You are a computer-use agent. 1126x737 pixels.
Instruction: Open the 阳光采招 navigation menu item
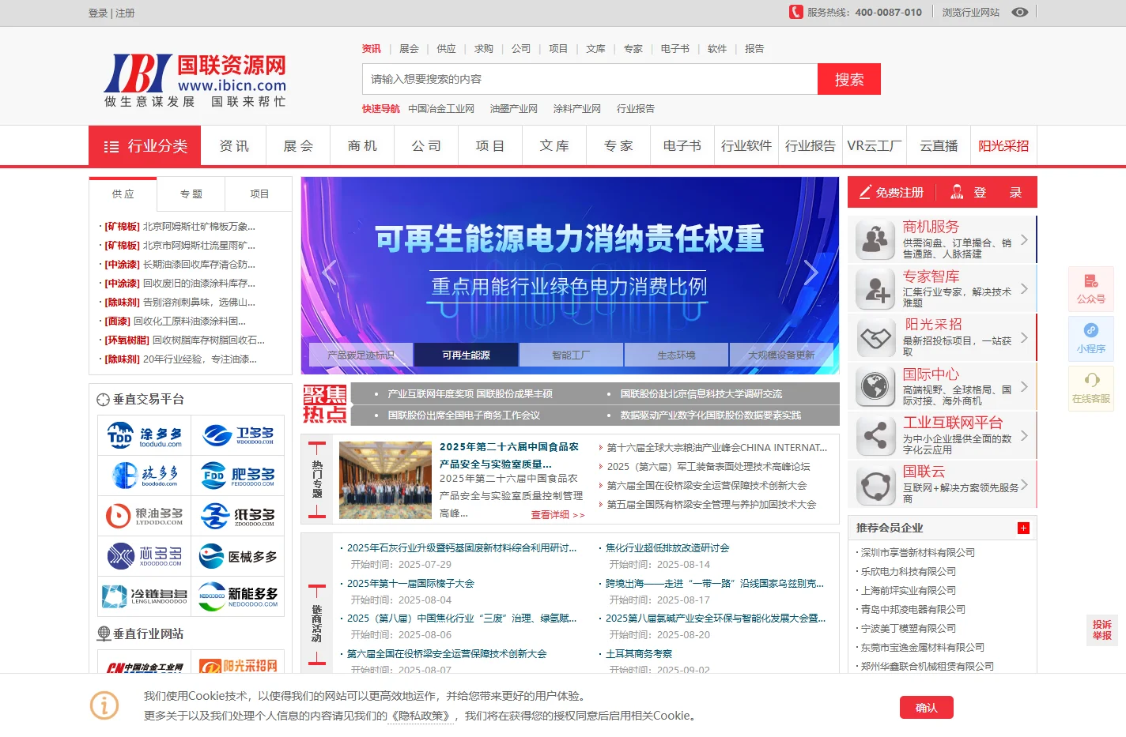click(x=1003, y=146)
